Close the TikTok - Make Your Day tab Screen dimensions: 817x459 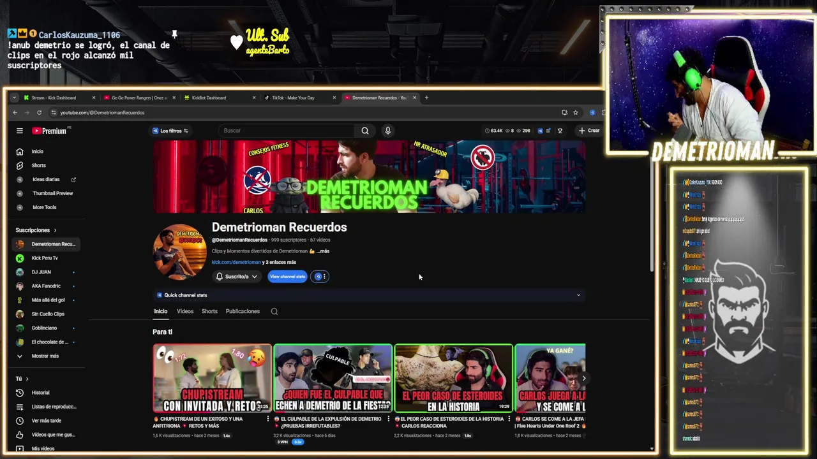[x=334, y=98]
